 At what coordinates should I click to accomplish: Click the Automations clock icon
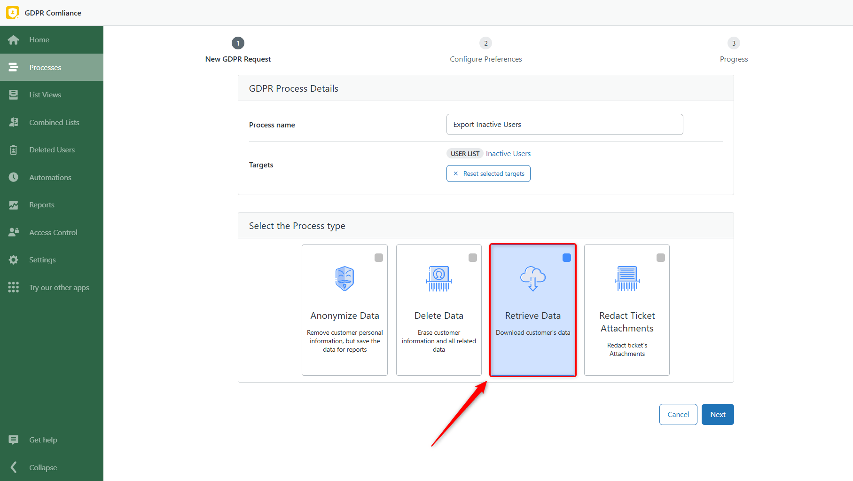[x=14, y=177]
